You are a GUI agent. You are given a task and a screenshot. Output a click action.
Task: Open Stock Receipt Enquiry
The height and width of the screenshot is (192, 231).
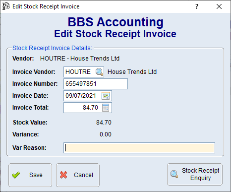pyautogui.click(x=195, y=174)
